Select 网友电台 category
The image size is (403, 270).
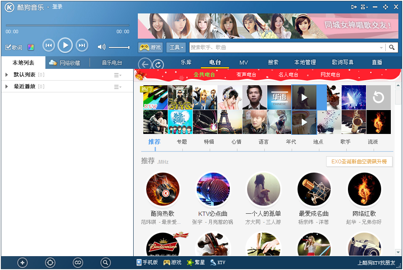click(330, 75)
